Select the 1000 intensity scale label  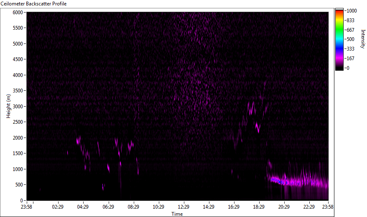tap(352, 11)
